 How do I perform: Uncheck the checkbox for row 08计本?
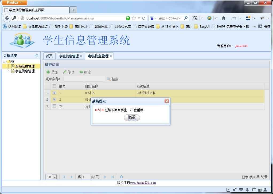(54, 93)
